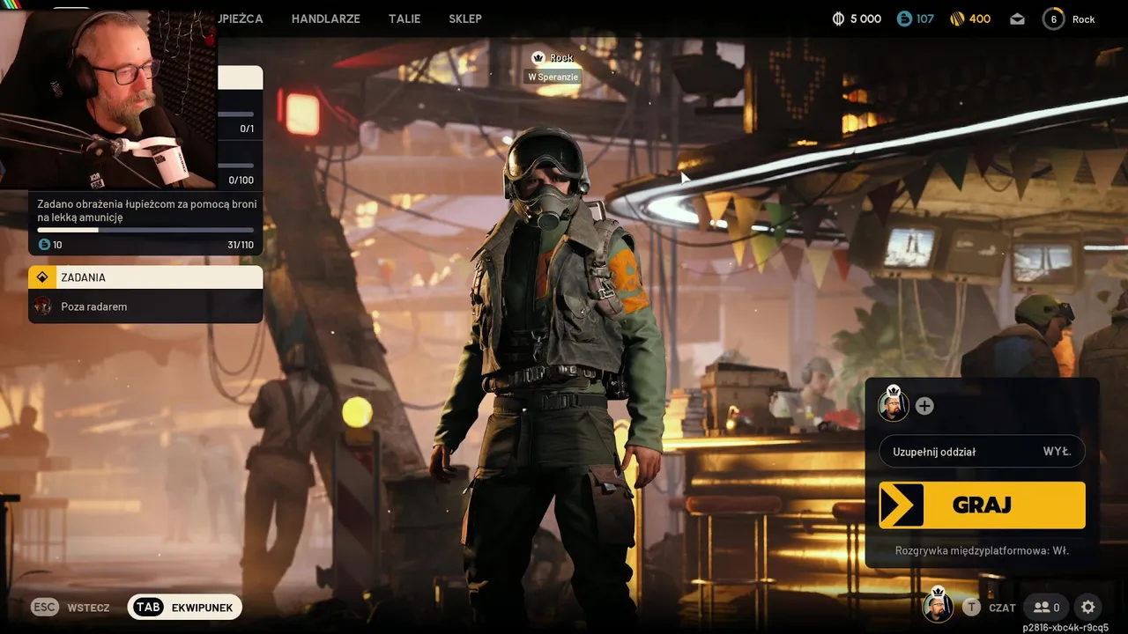The image size is (1128, 634).
Task: Open the HANDLARZE tab
Action: [325, 18]
